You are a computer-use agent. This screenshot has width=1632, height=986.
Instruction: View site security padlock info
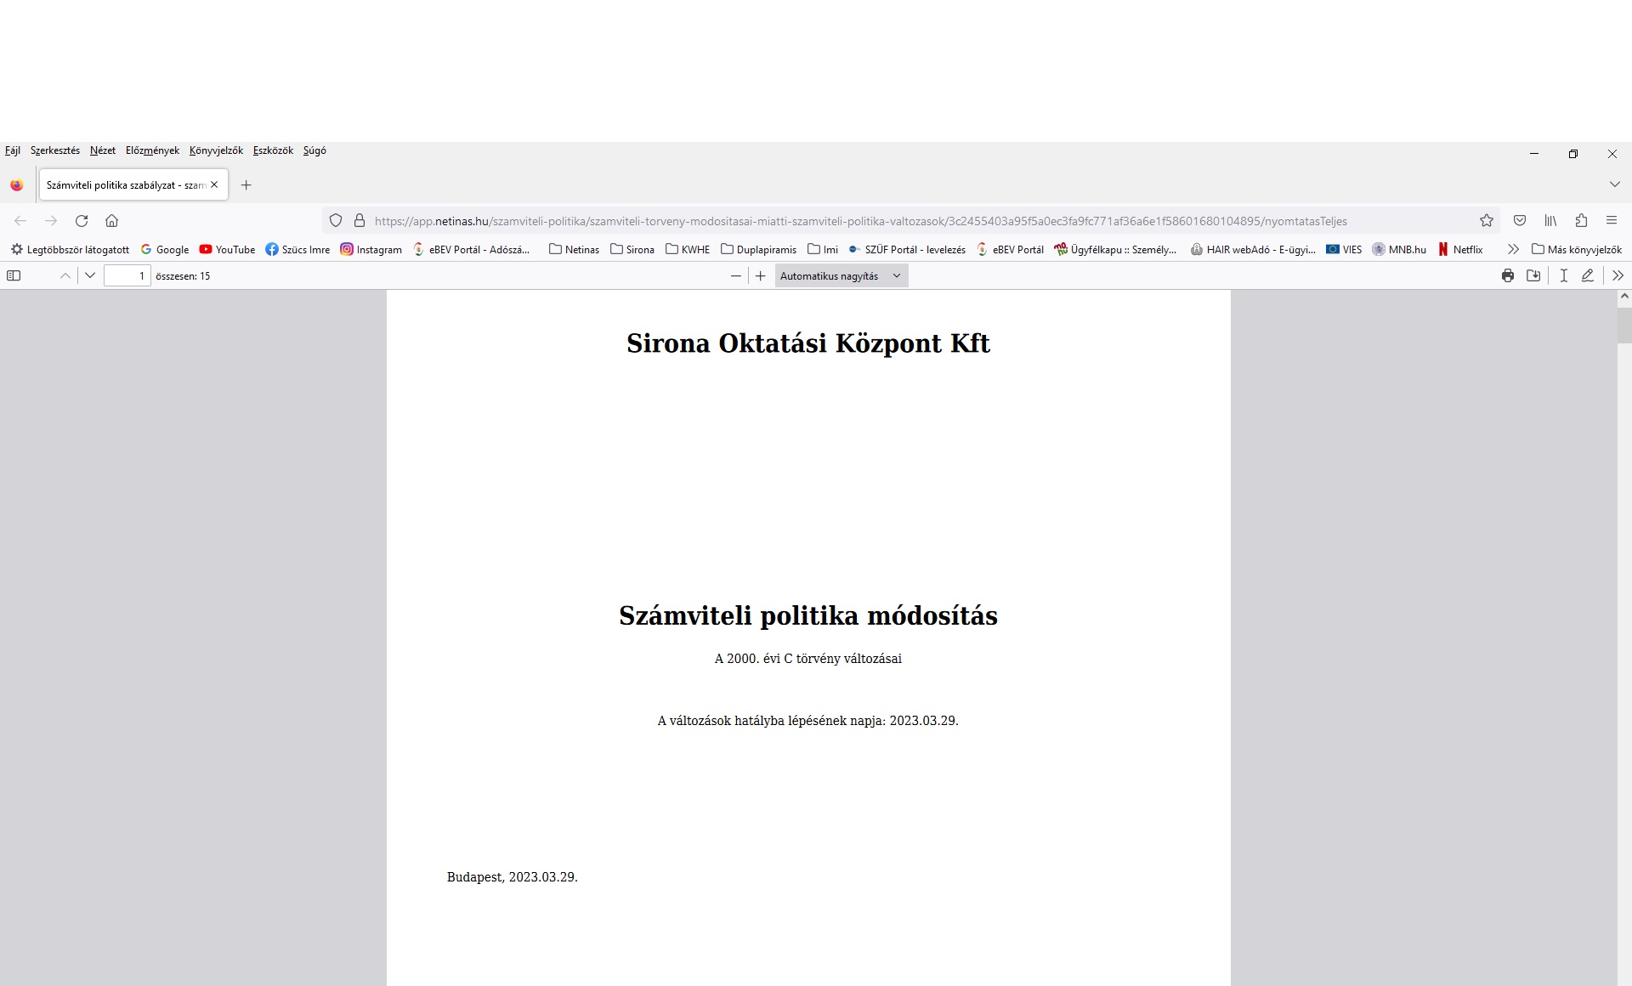[360, 221]
